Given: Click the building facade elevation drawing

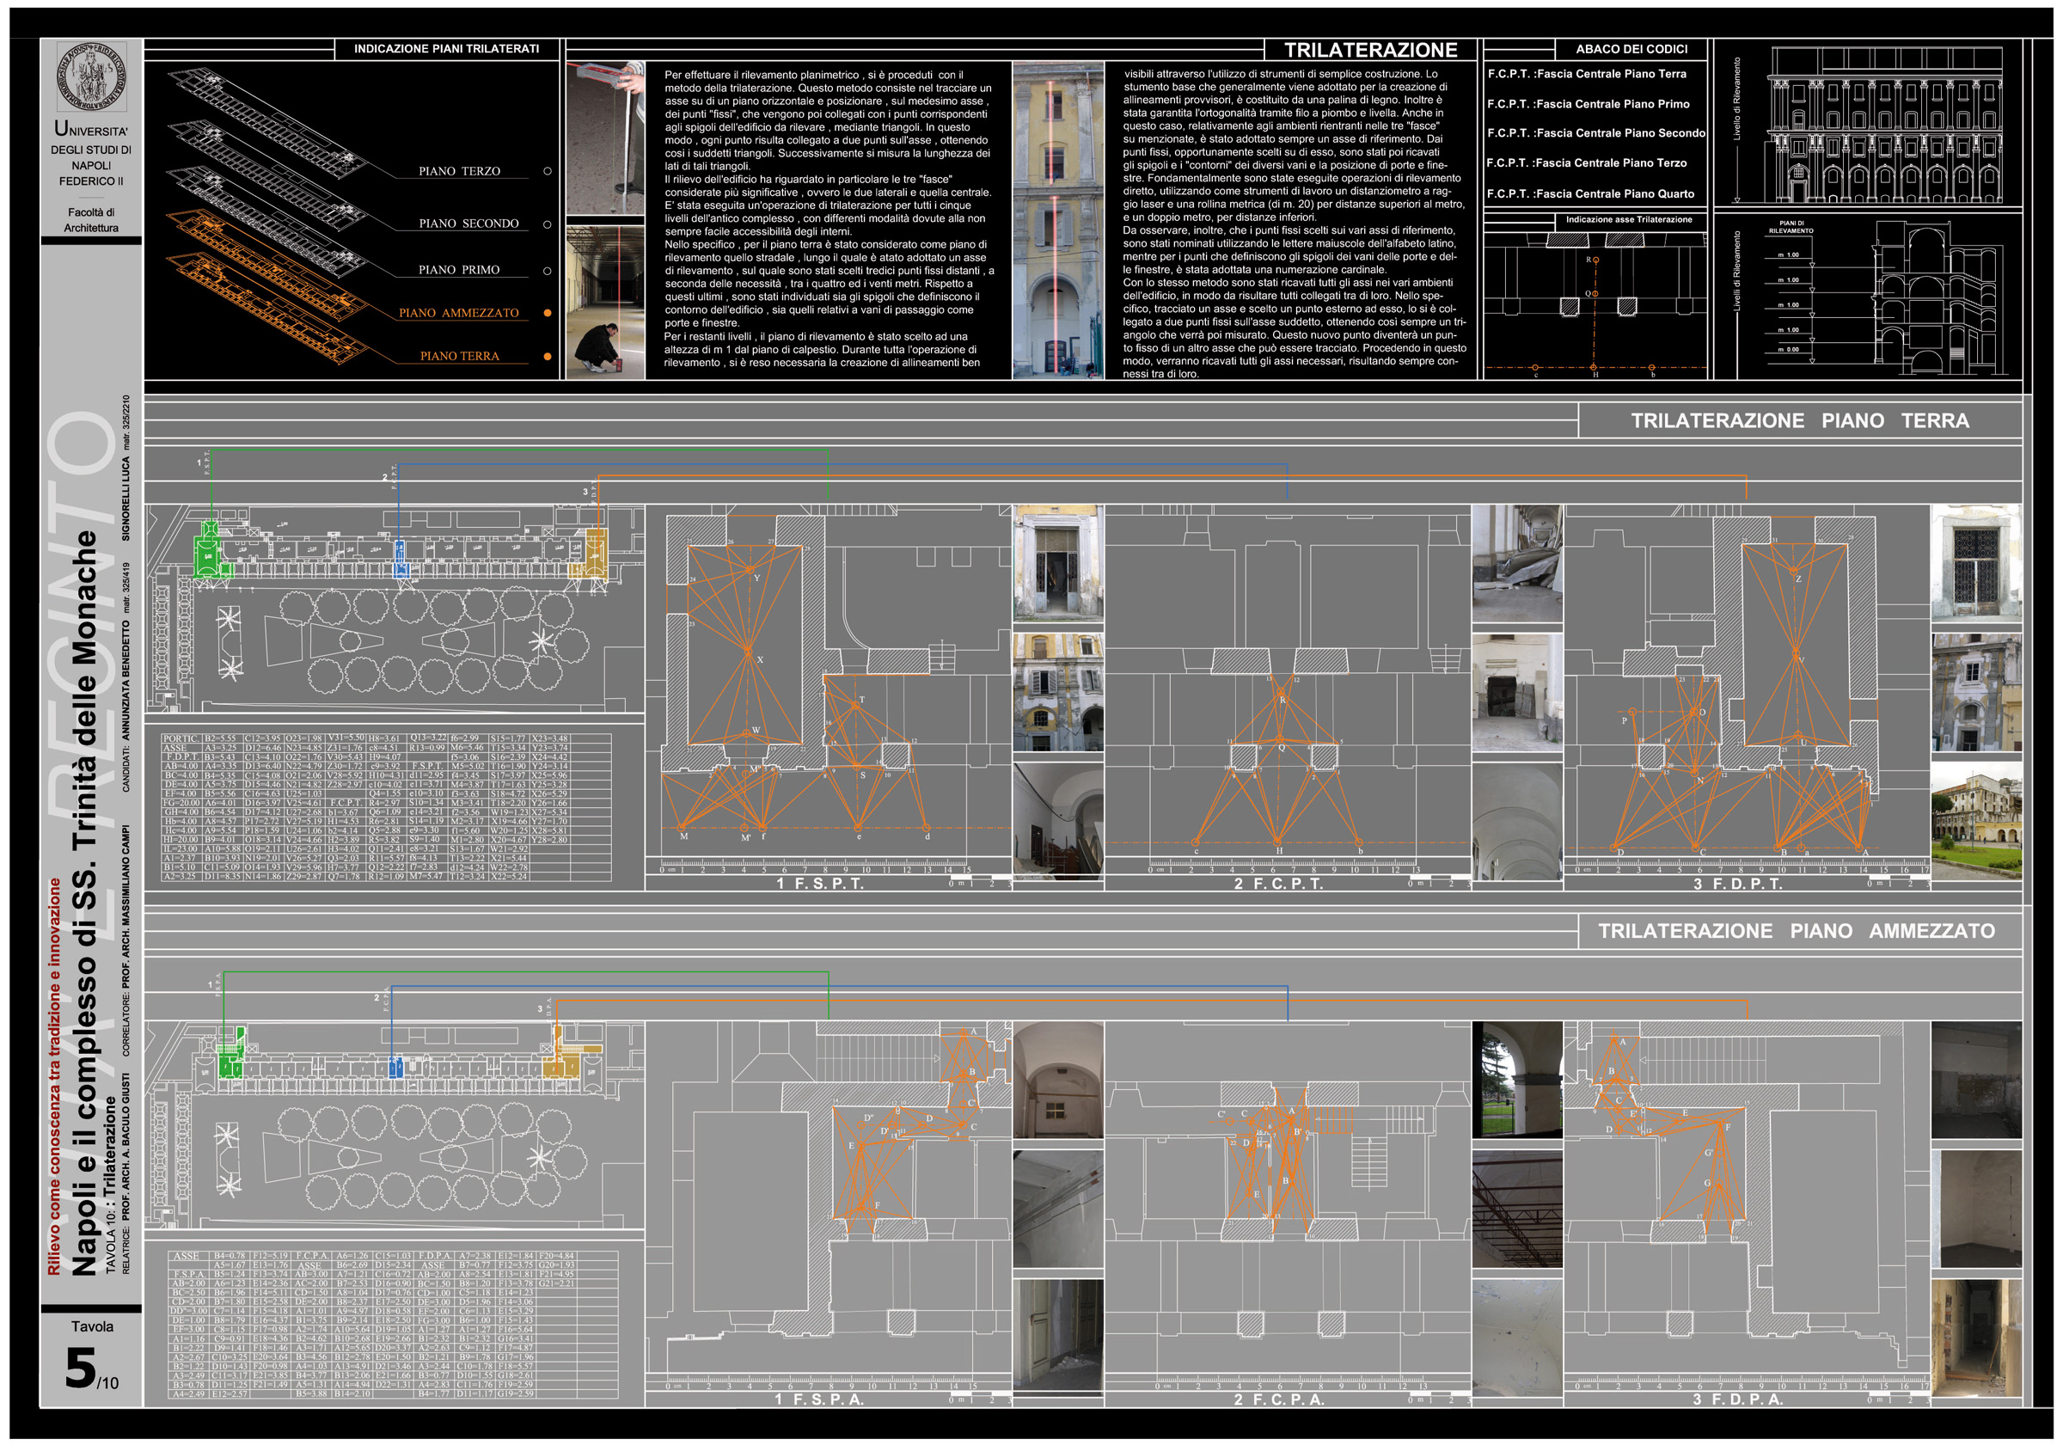Looking at the screenshot, I should [x=1886, y=124].
